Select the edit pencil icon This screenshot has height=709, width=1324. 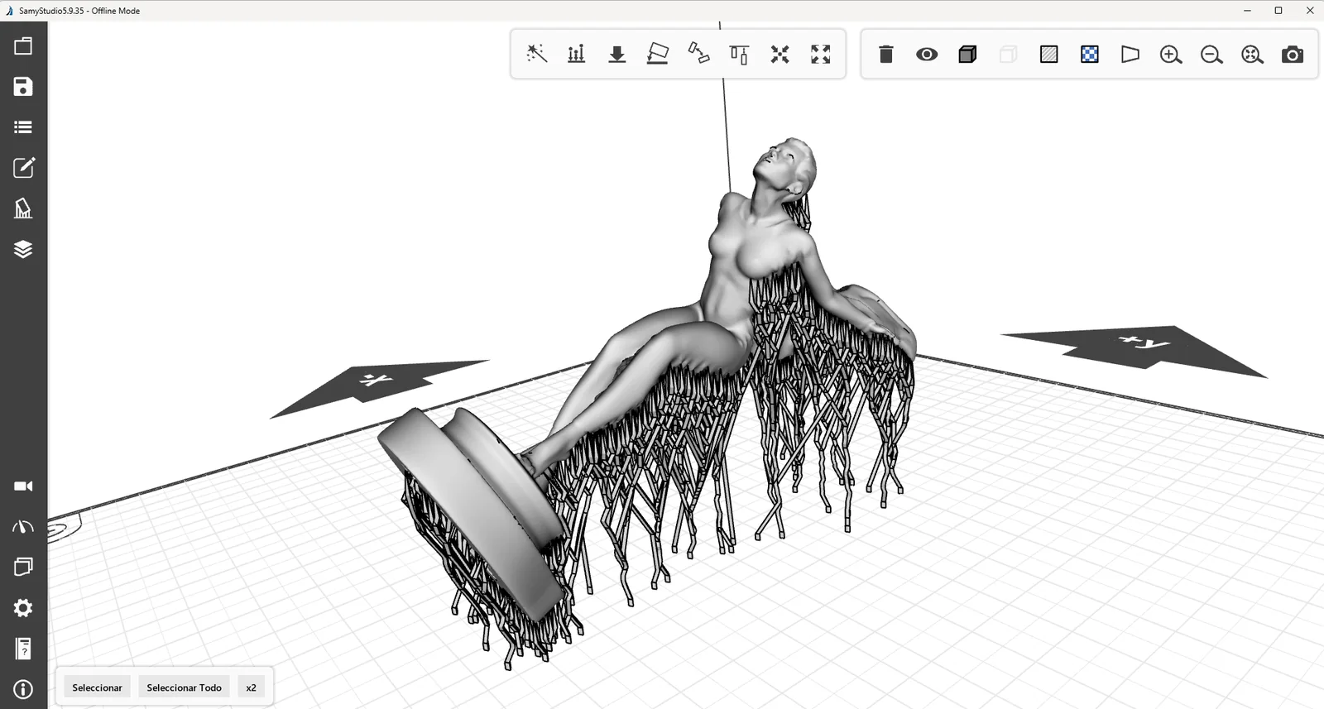pyautogui.click(x=23, y=167)
